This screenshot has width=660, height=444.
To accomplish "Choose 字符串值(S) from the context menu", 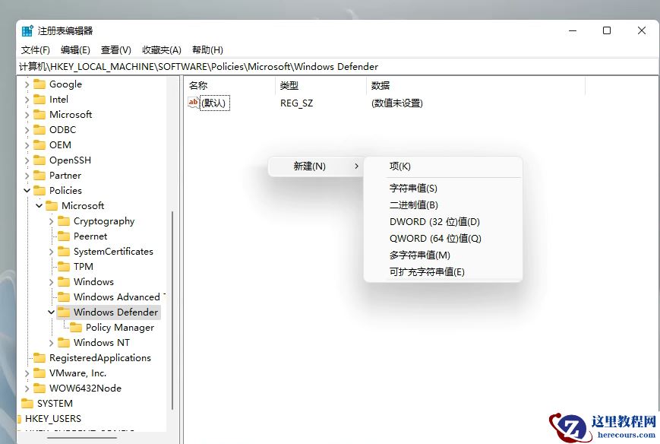I will (412, 188).
